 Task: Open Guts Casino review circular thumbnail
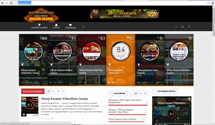coord(150,51)
